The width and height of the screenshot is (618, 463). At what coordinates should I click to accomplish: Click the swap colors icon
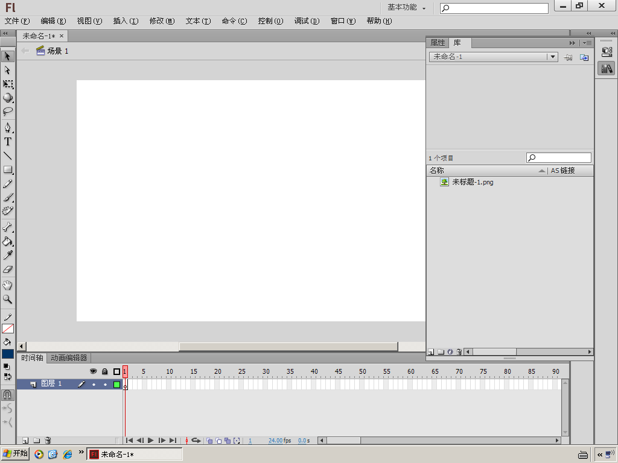(x=7, y=377)
